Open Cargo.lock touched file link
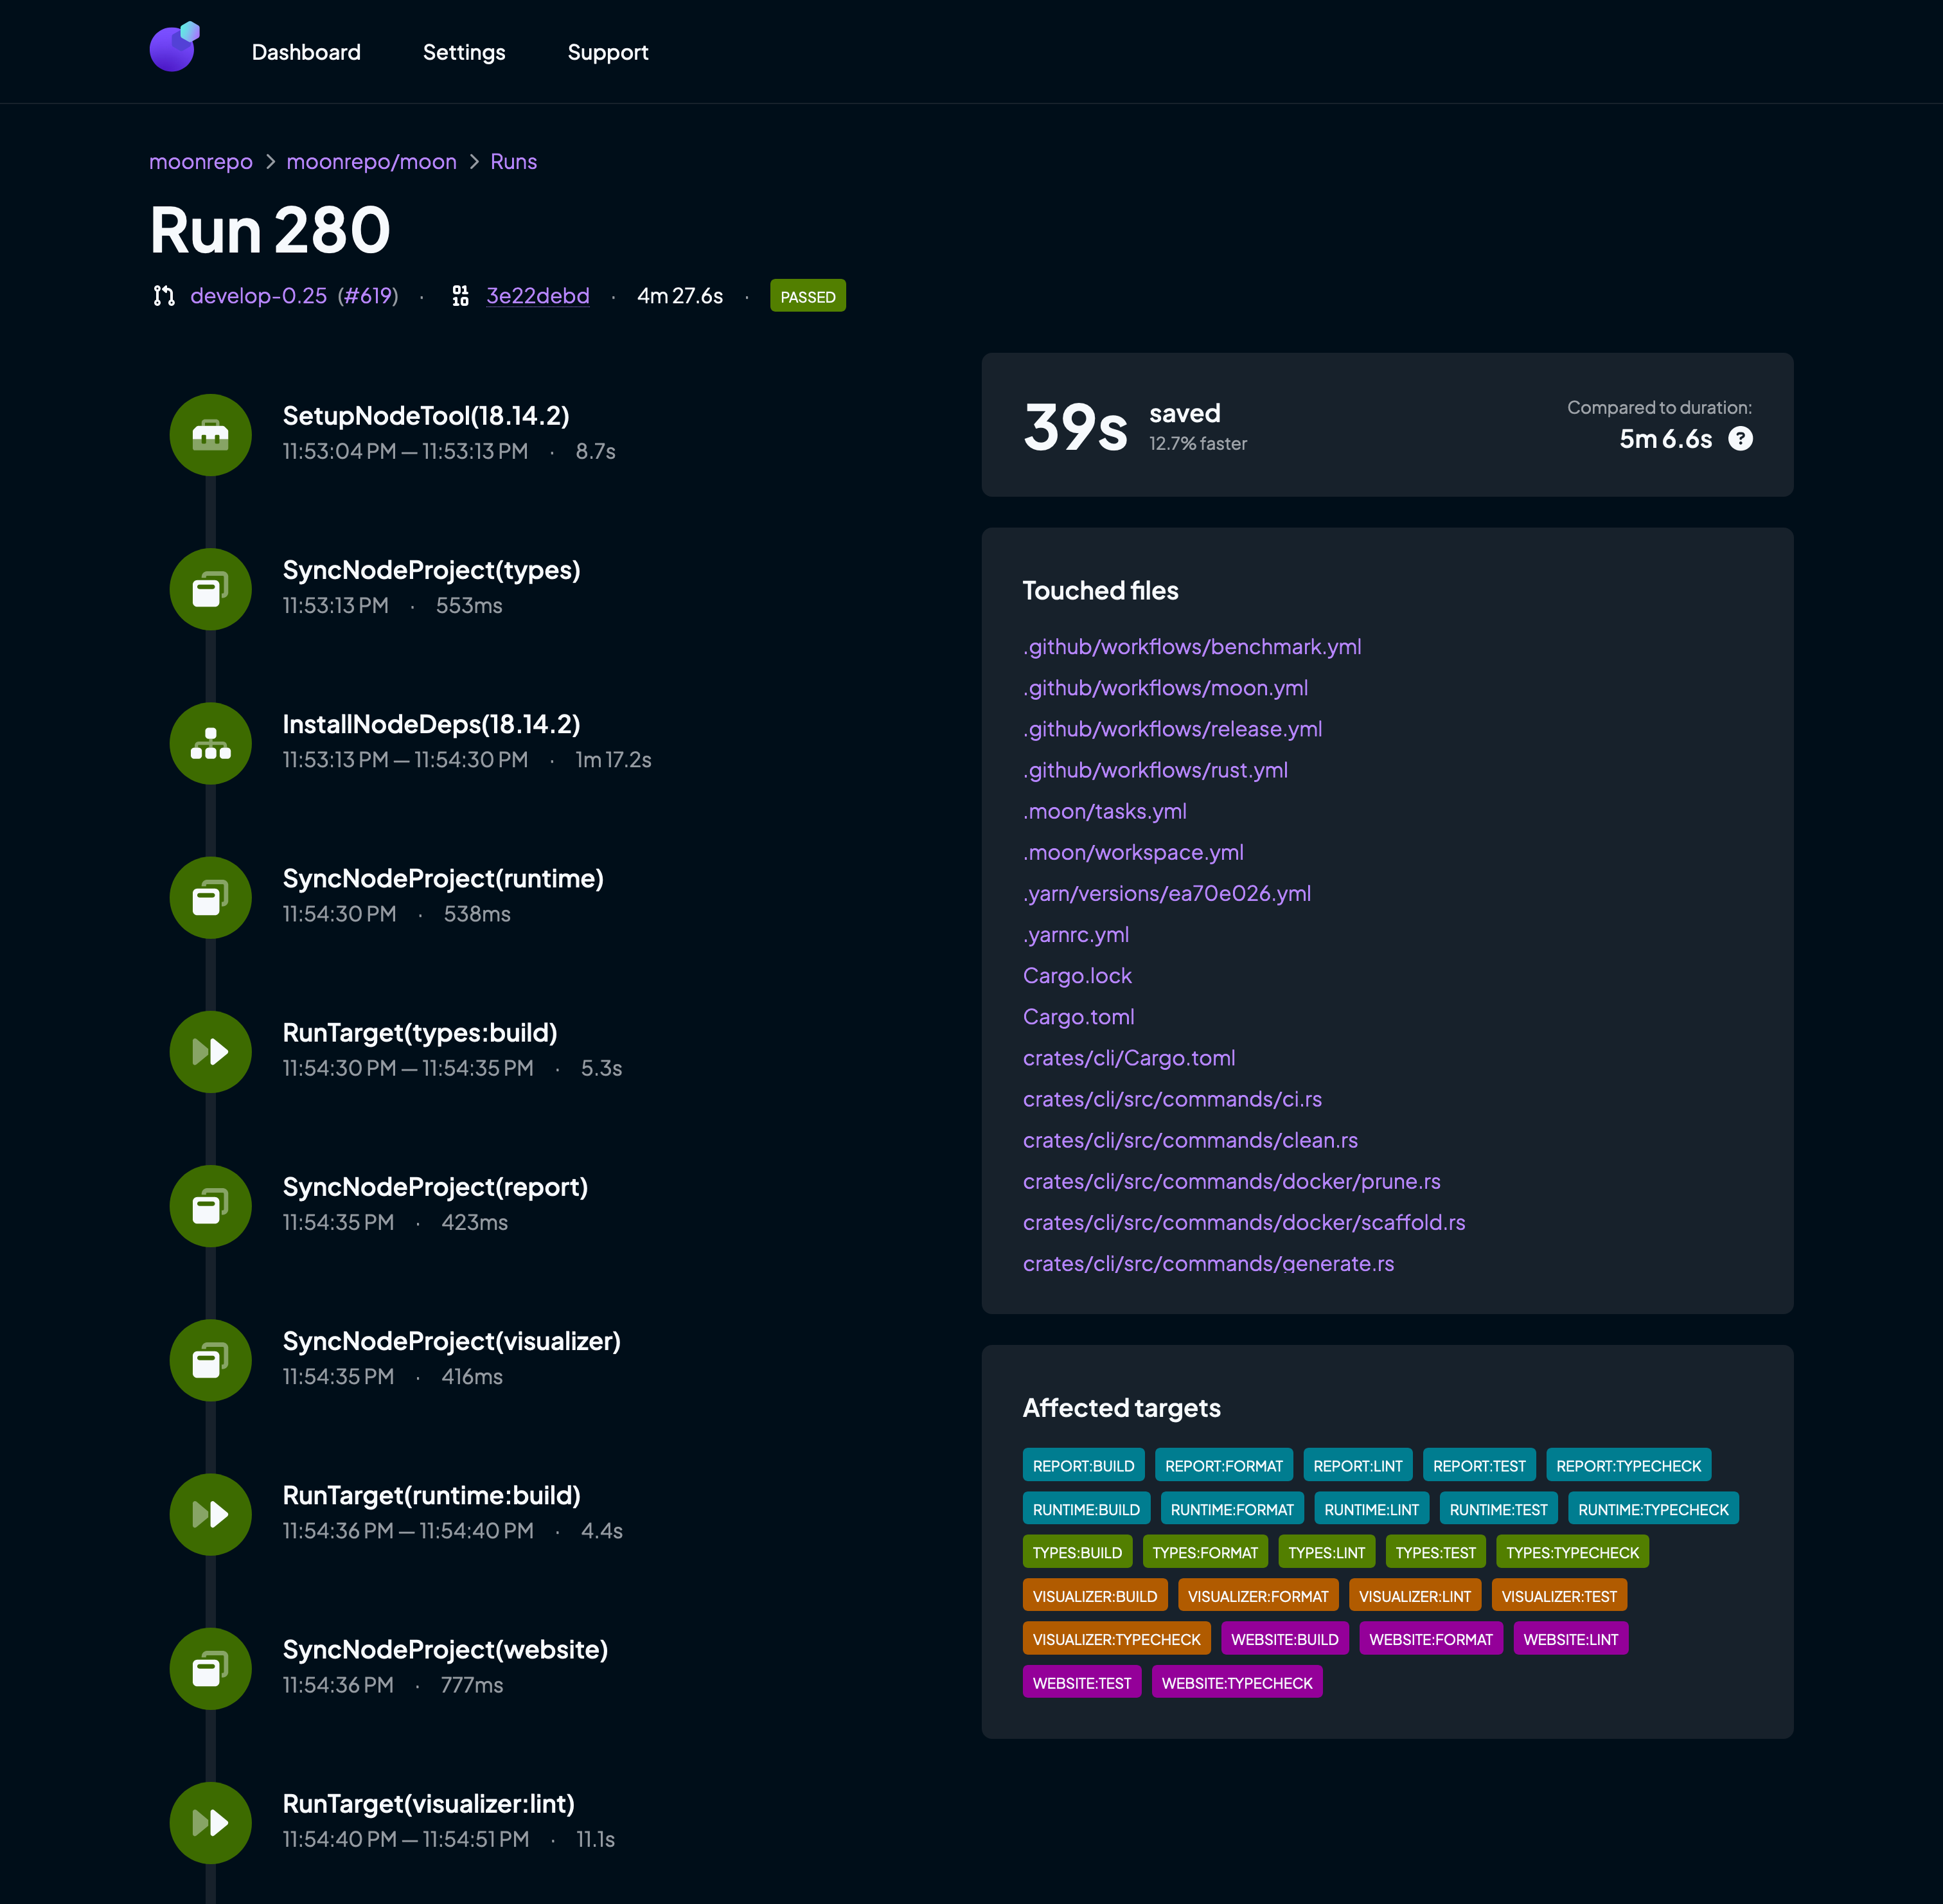The width and height of the screenshot is (1943, 1904). 1077,976
